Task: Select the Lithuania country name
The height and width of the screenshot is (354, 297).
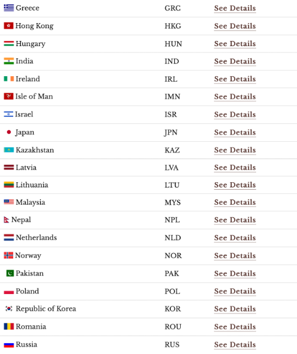Action: [x=32, y=185]
